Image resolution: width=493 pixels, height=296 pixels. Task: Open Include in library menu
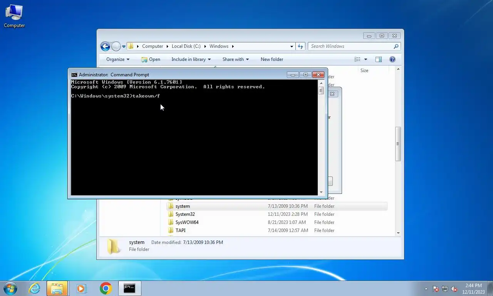pos(191,59)
